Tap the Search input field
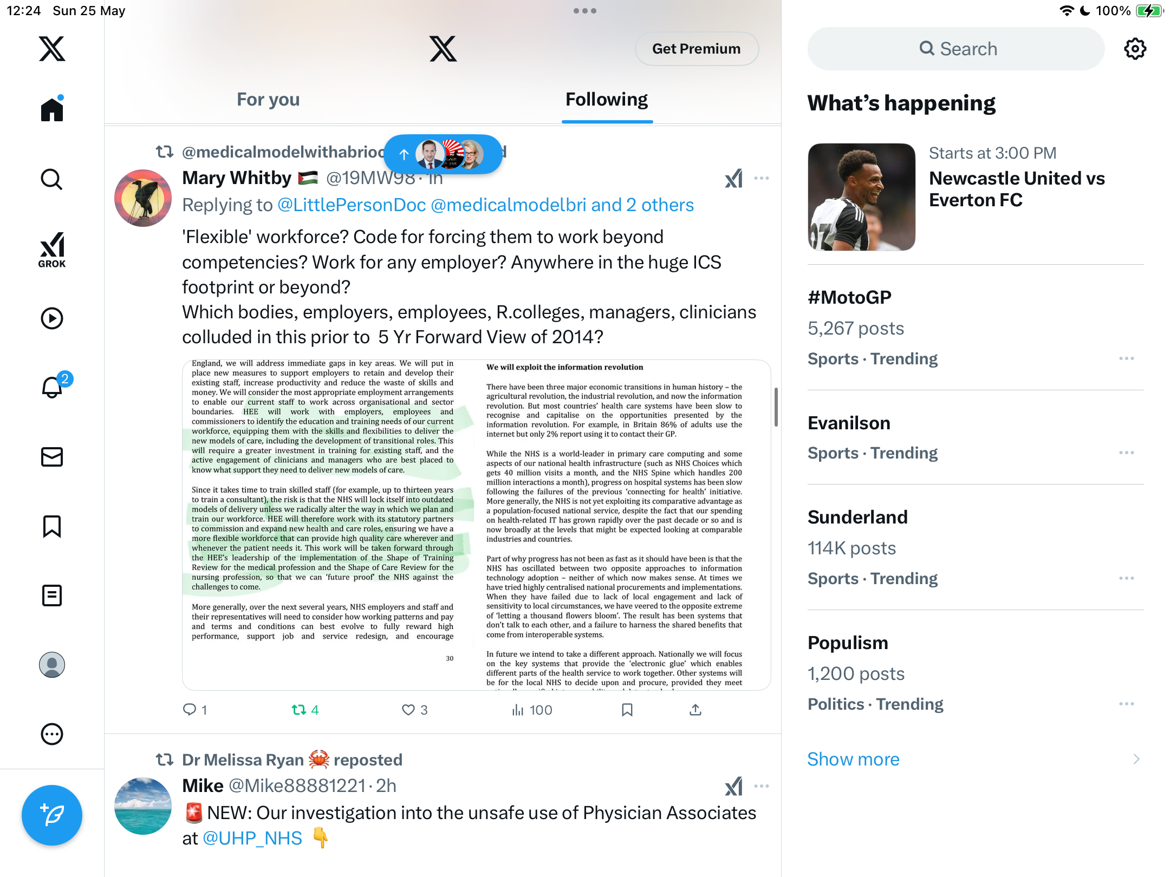1170x877 pixels. (x=956, y=49)
